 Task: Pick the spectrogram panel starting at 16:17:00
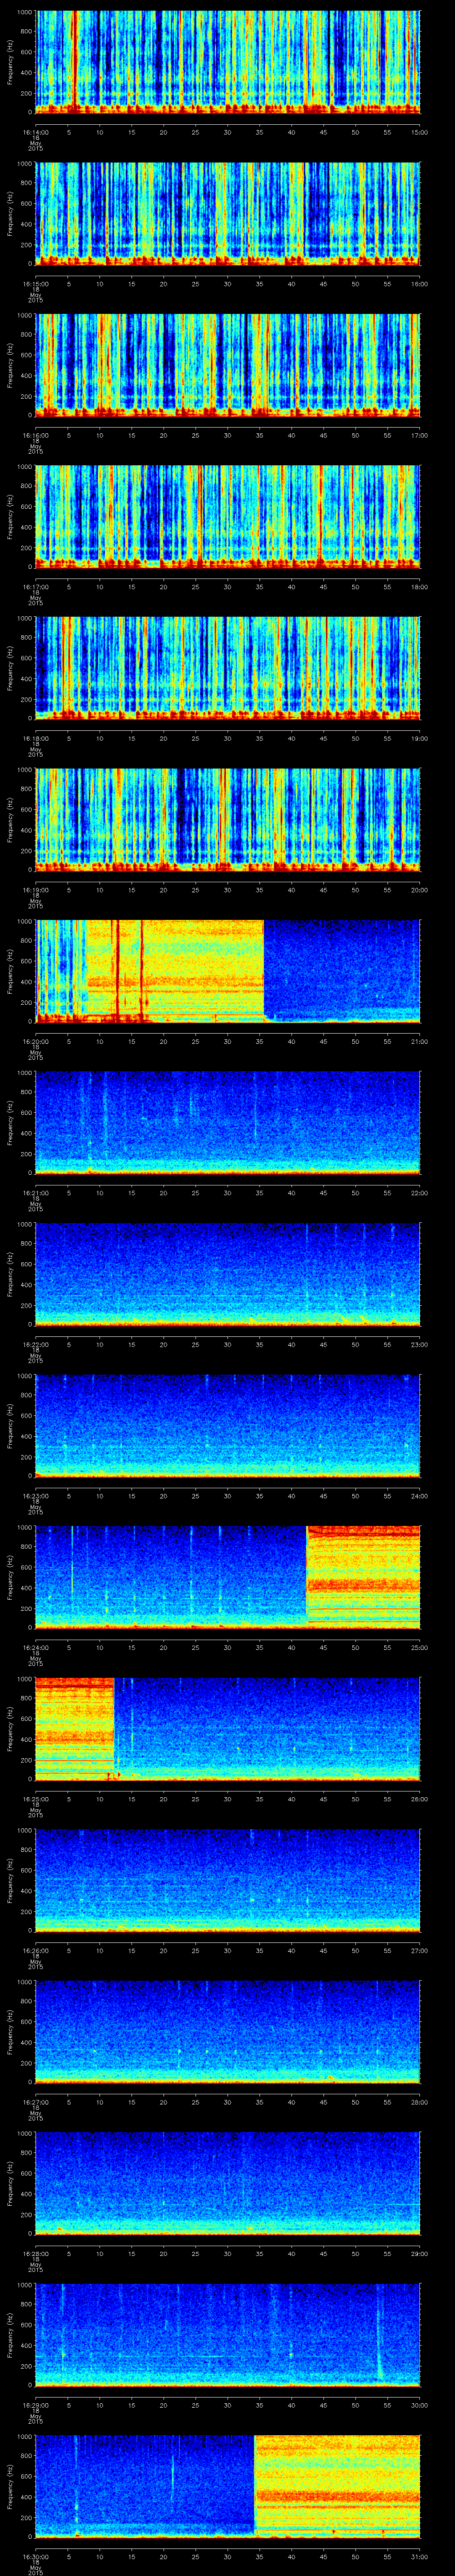pos(228,516)
